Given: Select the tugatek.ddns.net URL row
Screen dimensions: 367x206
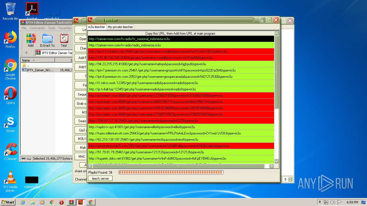Looking at the screenshot, I should 181,159.
